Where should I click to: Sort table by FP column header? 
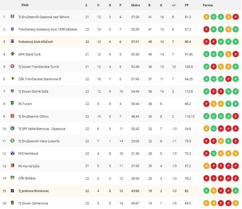tap(186, 5)
